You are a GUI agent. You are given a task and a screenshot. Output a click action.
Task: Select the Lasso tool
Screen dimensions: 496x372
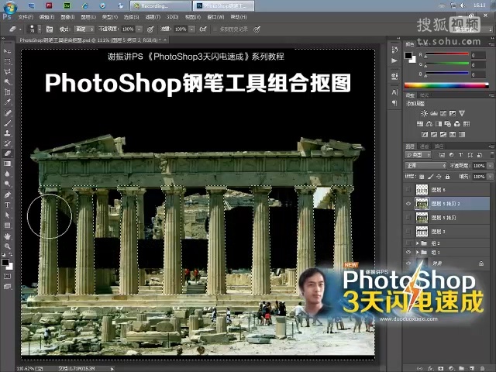point(8,71)
